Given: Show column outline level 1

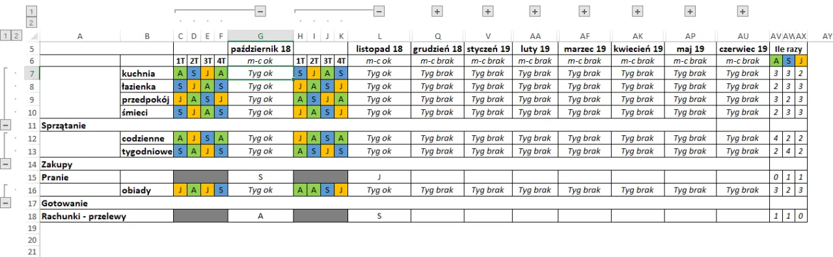Looking at the screenshot, I should point(31,11).
